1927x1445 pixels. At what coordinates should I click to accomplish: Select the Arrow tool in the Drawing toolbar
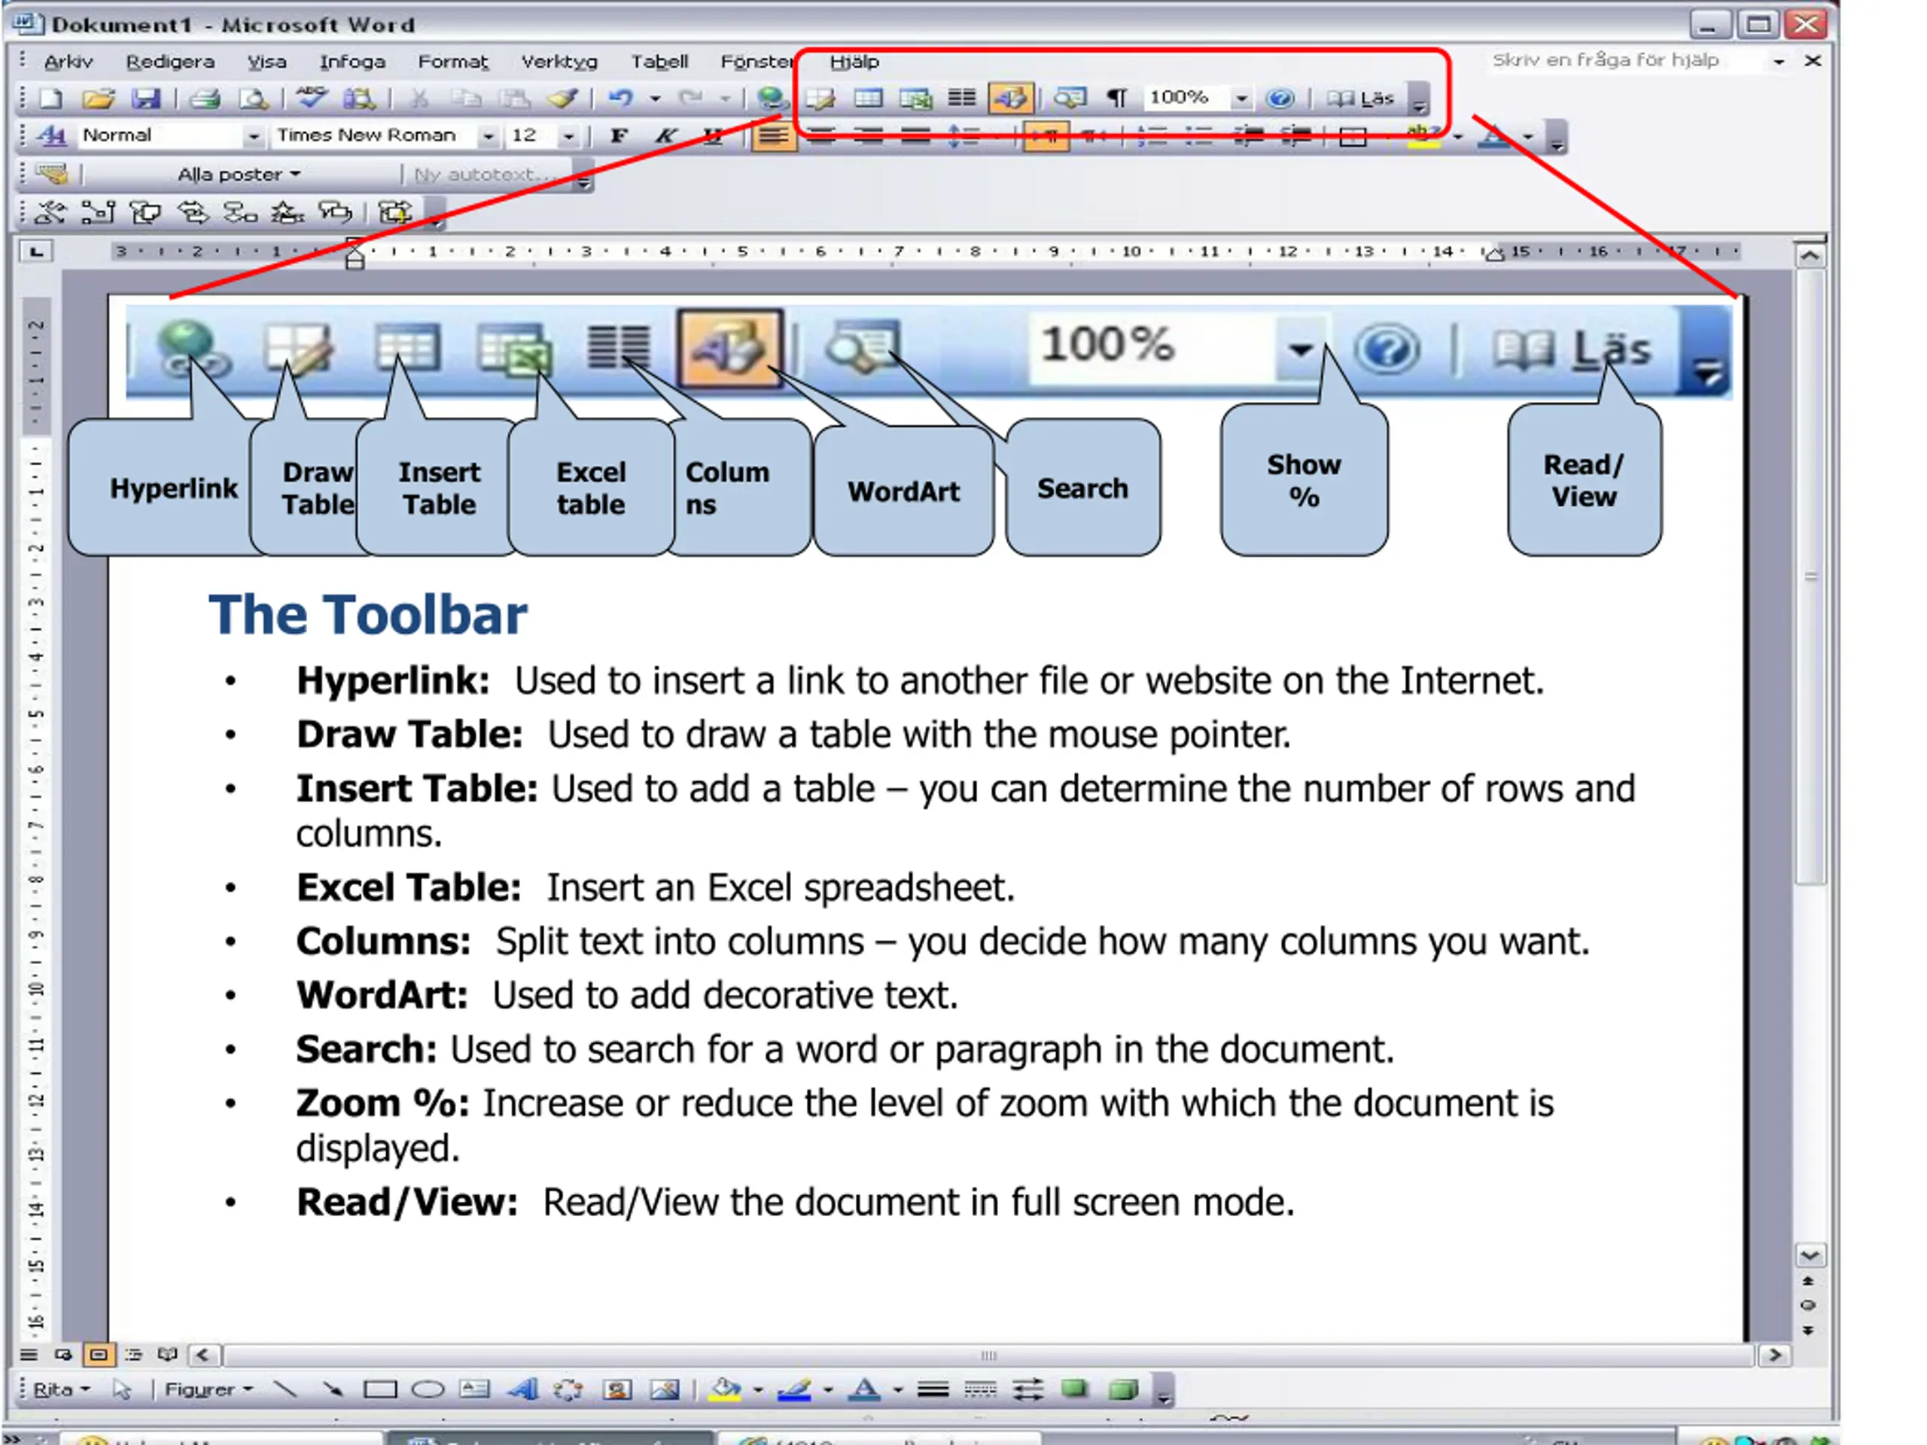click(x=332, y=1389)
